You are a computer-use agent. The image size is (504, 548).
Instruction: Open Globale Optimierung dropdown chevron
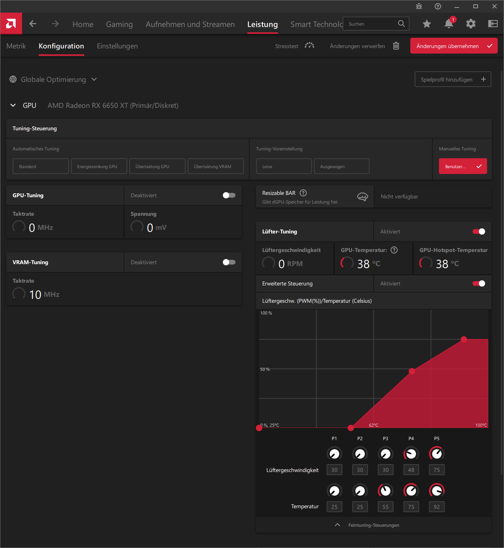click(94, 79)
